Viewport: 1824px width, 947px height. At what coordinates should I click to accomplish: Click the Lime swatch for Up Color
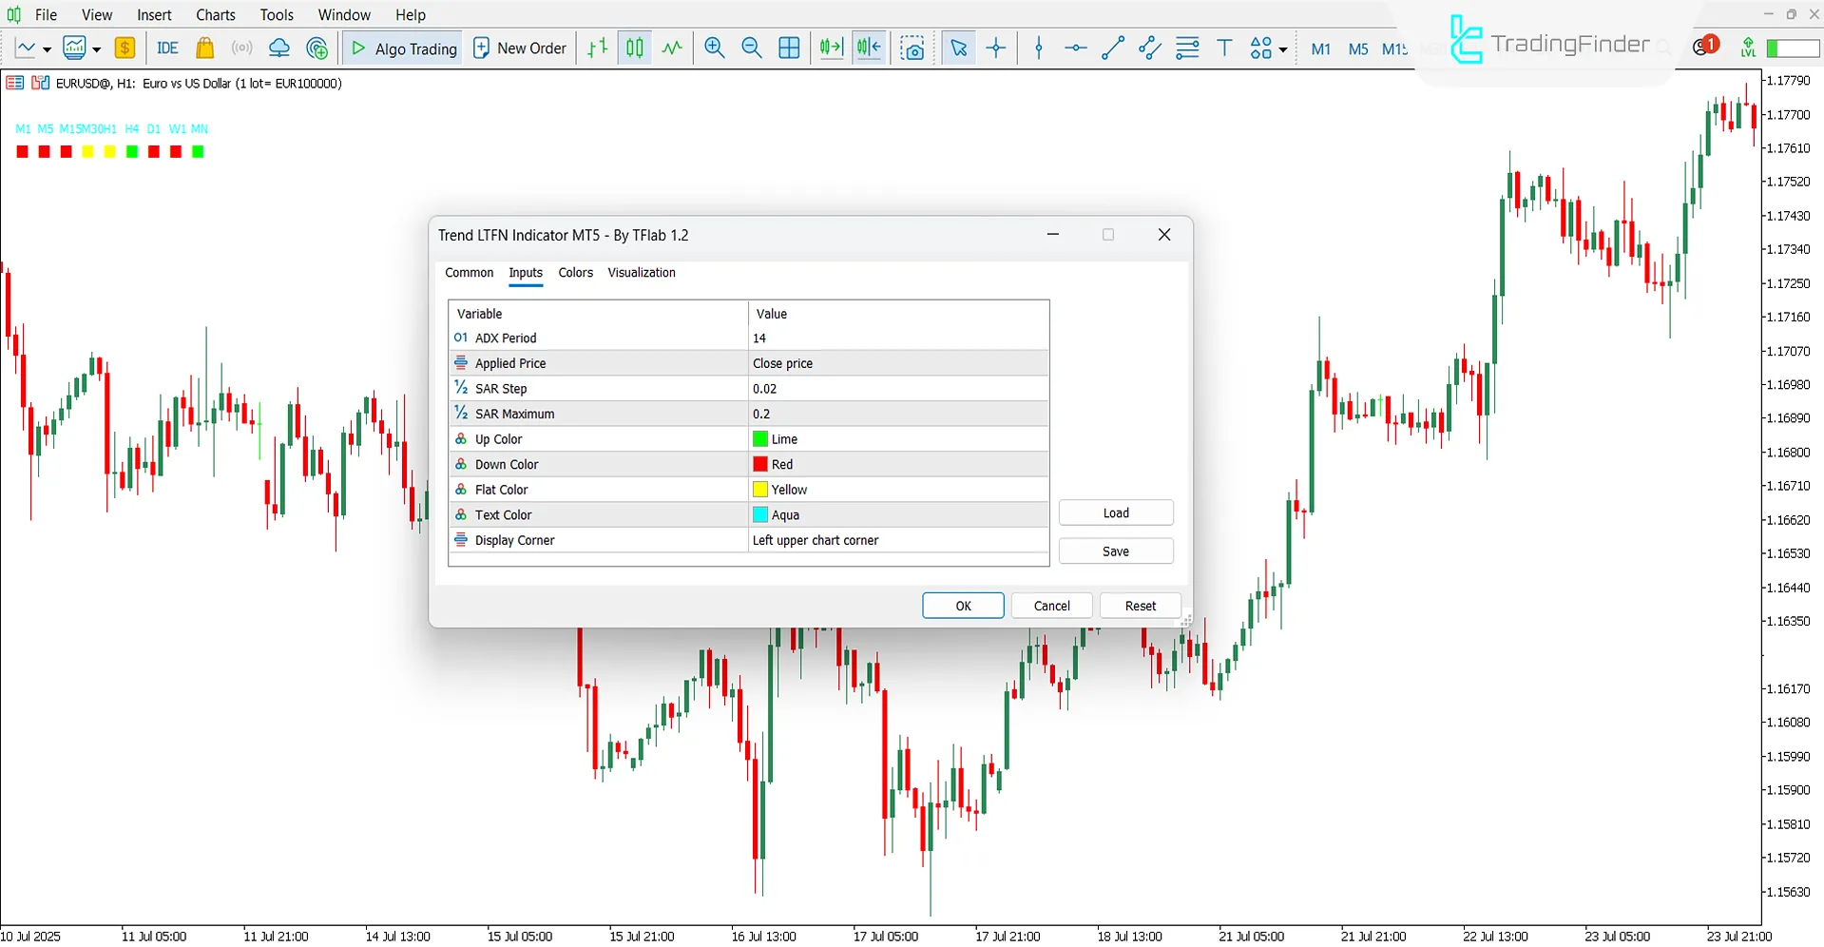pyautogui.click(x=759, y=438)
